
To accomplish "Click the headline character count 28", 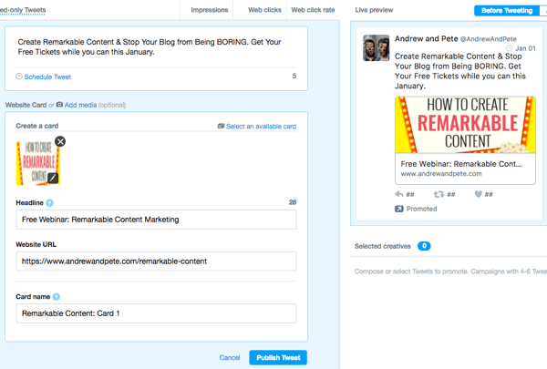I will pyautogui.click(x=293, y=202).
